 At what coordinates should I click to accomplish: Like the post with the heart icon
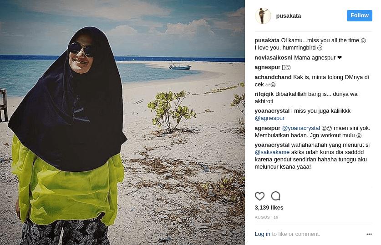(259, 196)
